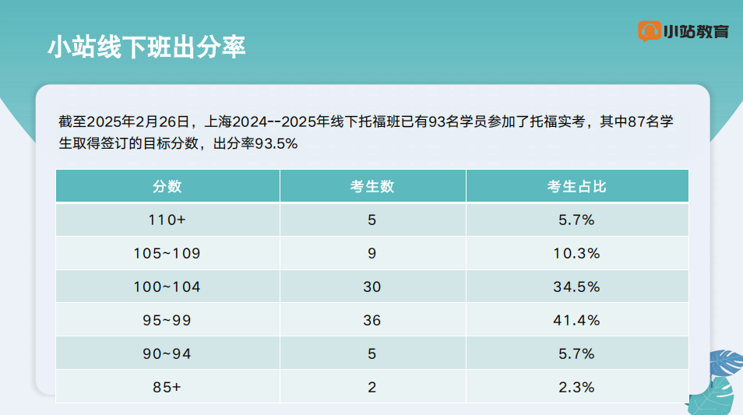Viewport: 743px width, 415px height.
Task: Click the 分数 column header
Action: 167,186
